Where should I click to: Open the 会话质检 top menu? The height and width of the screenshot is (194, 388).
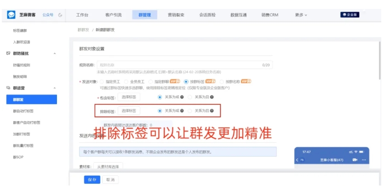207,15
